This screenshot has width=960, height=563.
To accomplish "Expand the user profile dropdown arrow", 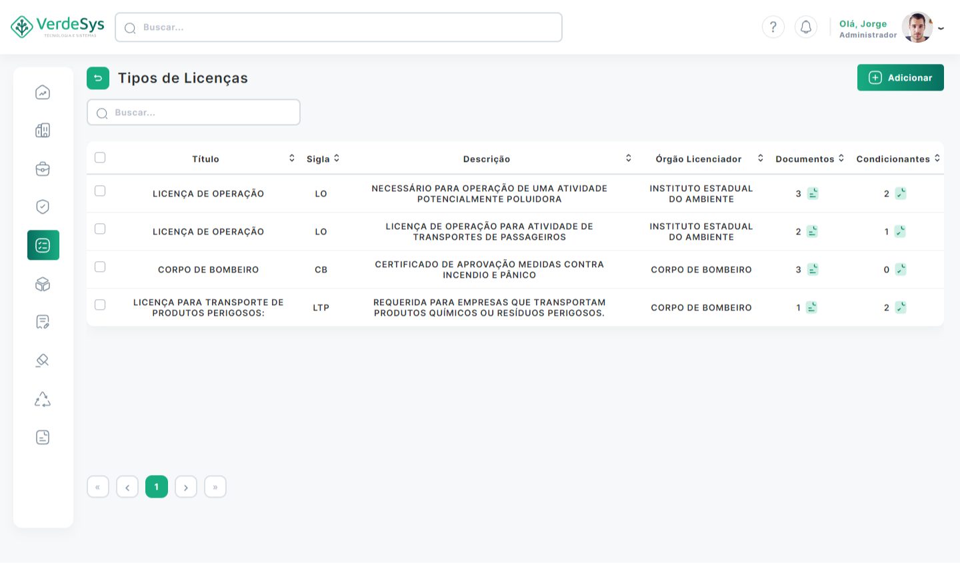I will click(x=941, y=29).
